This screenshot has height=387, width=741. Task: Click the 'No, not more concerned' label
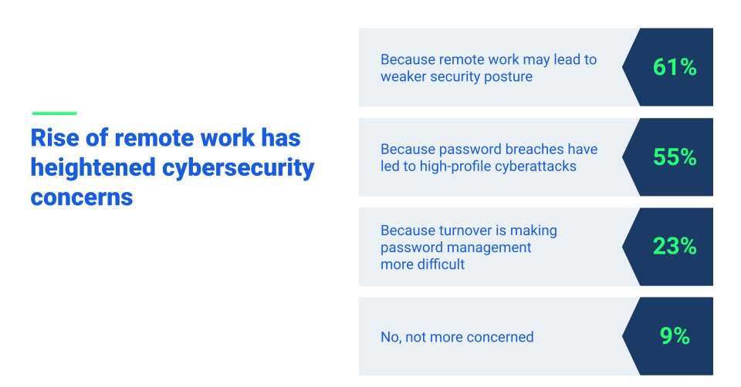[x=457, y=337]
